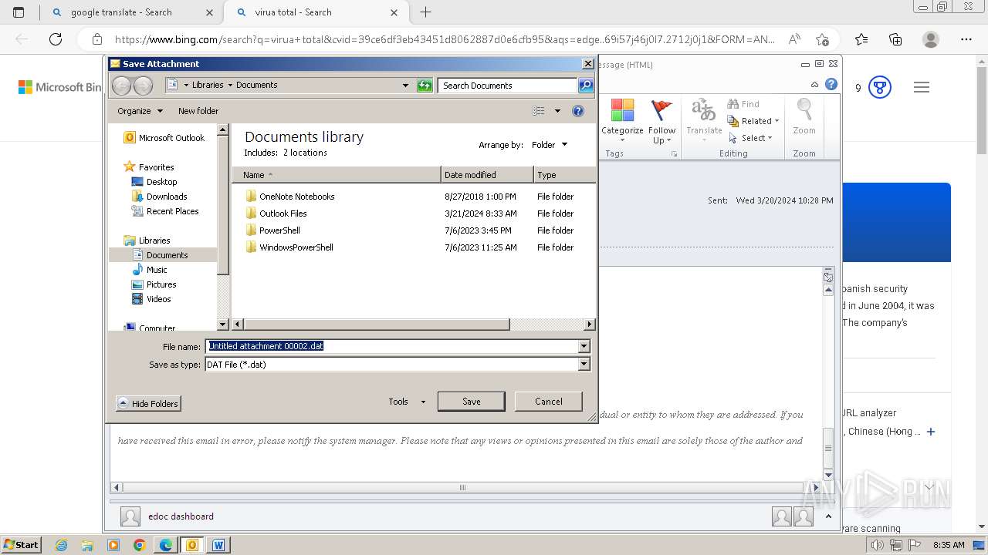
Task: Click Cancel in the Save Attachment dialog
Action: coord(549,402)
